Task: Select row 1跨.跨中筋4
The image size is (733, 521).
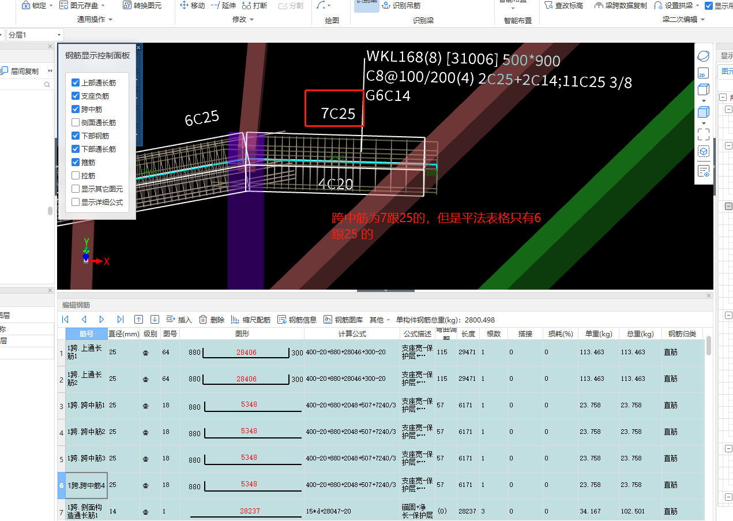Action: [87, 485]
